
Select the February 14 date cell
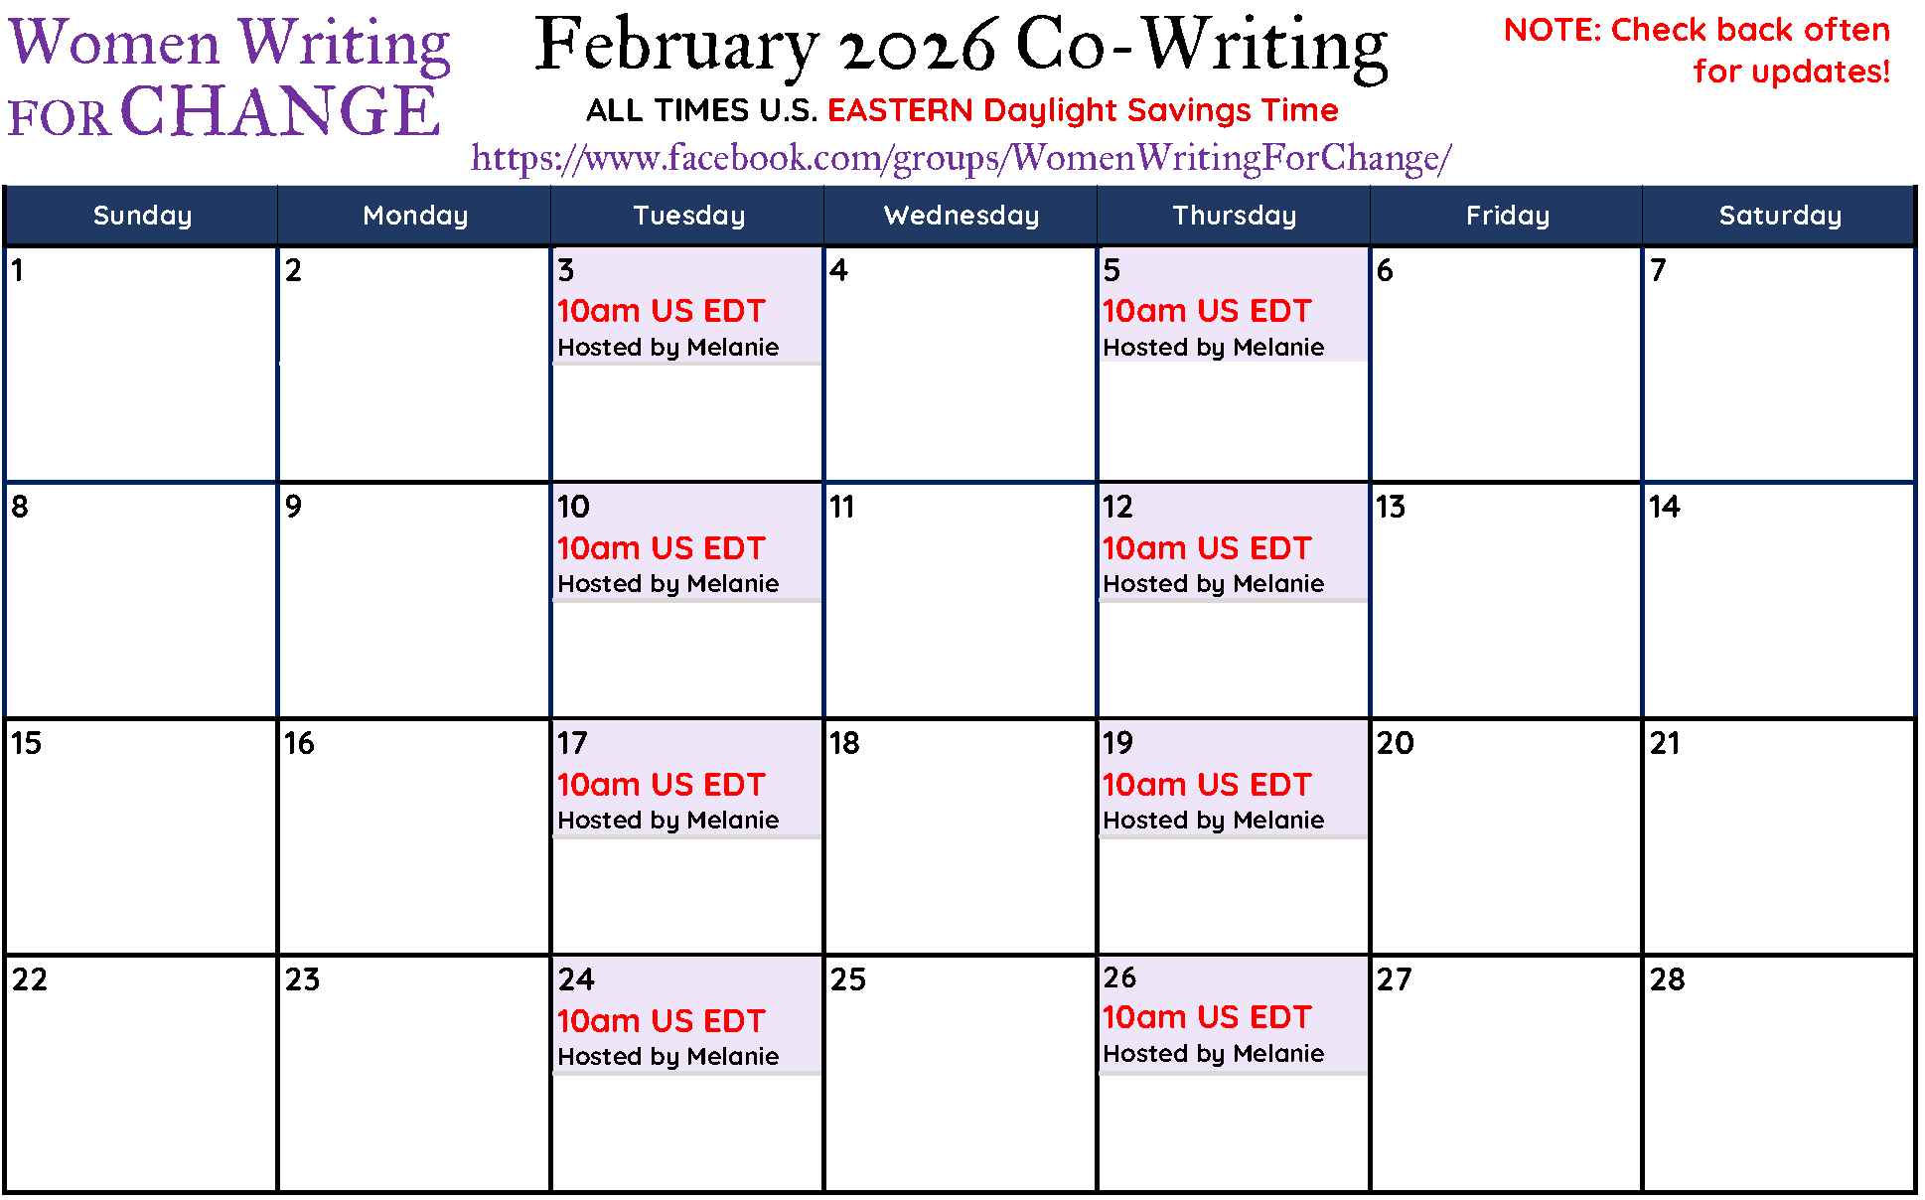coord(1779,600)
